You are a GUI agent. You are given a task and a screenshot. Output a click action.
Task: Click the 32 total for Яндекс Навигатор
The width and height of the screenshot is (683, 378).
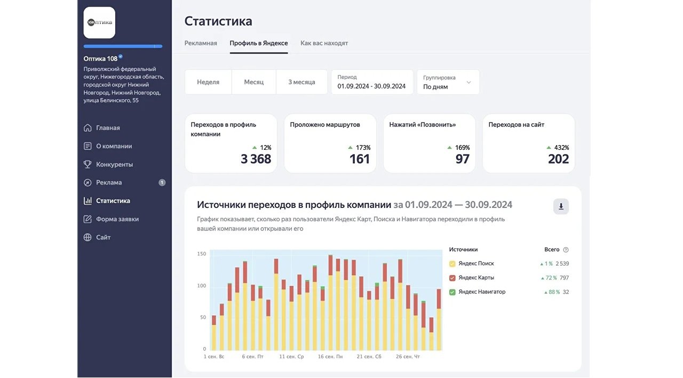tap(566, 292)
